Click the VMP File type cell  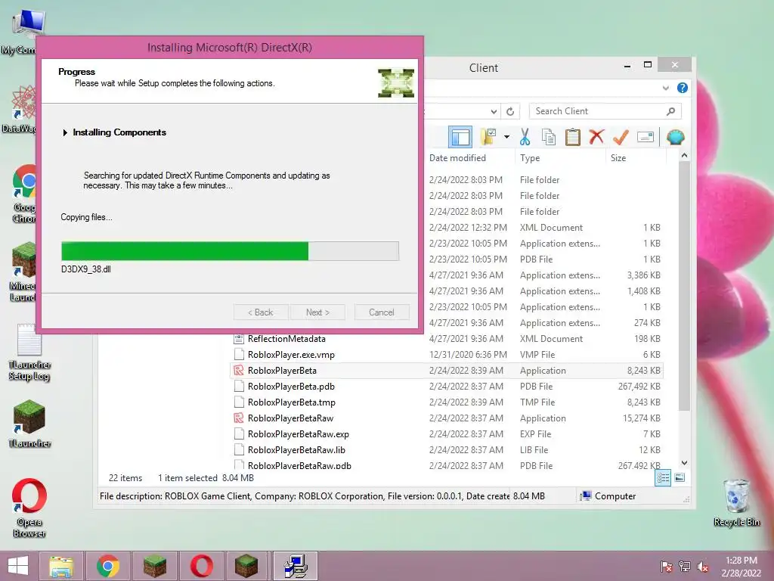pyautogui.click(x=537, y=355)
